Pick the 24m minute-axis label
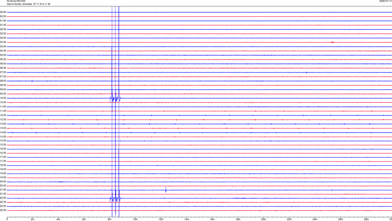 315,219
